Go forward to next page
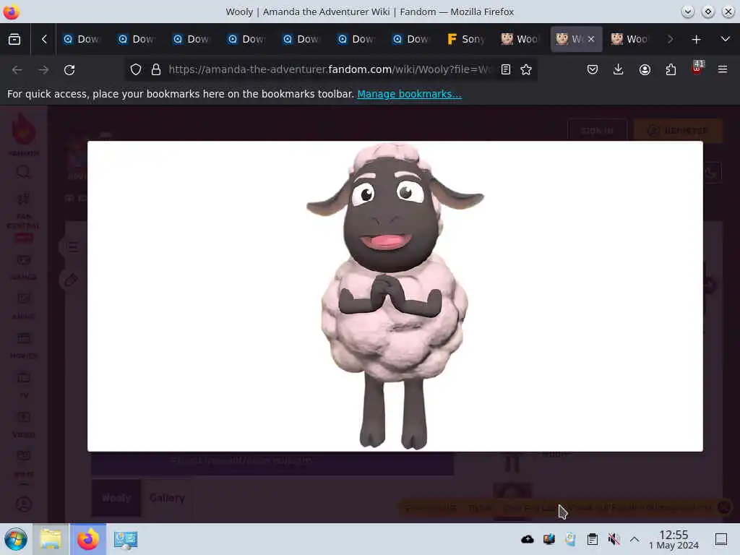The height and width of the screenshot is (555, 740). [x=43, y=70]
